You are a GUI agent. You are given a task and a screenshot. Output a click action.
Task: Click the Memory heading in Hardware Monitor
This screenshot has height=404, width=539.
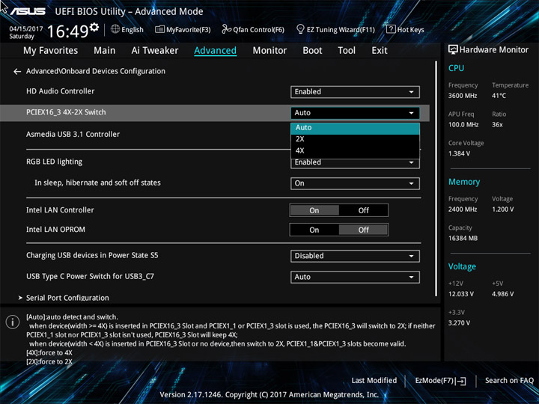[464, 182]
